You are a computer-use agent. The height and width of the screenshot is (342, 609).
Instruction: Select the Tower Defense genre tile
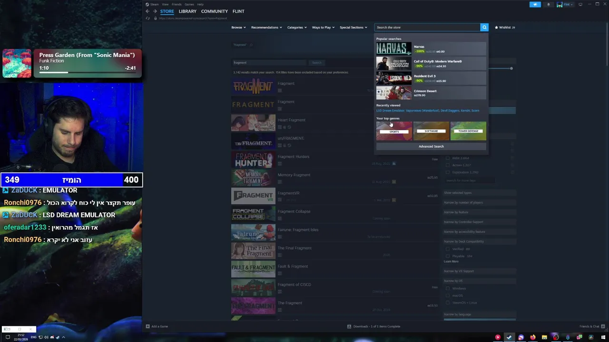(x=468, y=131)
